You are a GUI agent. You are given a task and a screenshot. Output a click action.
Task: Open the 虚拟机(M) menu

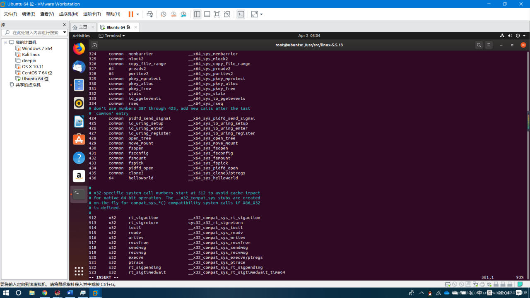click(x=68, y=14)
